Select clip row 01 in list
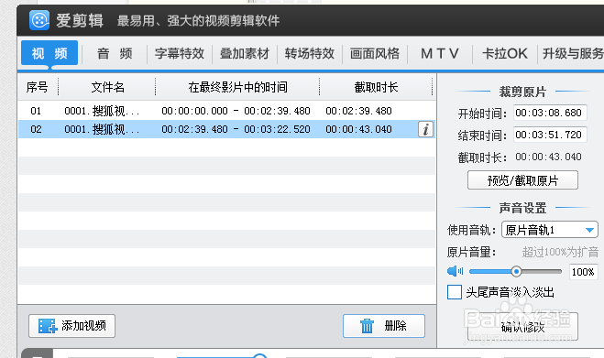The width and height of the screenshot is (604, 358). point(227,111)
